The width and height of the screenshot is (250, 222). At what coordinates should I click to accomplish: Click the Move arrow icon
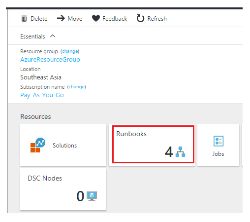tap(61, 18)
